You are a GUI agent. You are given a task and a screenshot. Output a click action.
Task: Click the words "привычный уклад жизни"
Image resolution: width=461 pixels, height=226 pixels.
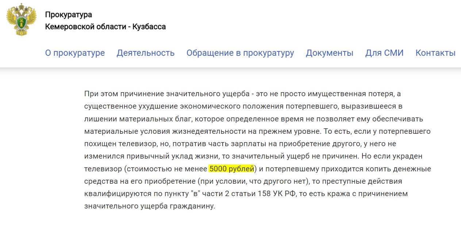pyautogui.click(x=180, y=156)
